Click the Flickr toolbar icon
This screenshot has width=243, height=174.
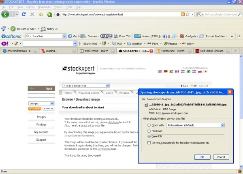(149, 43)
